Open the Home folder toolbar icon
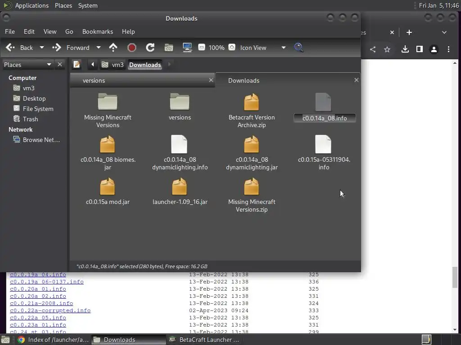Screen dimensions: 461x345 pos(169,48)
